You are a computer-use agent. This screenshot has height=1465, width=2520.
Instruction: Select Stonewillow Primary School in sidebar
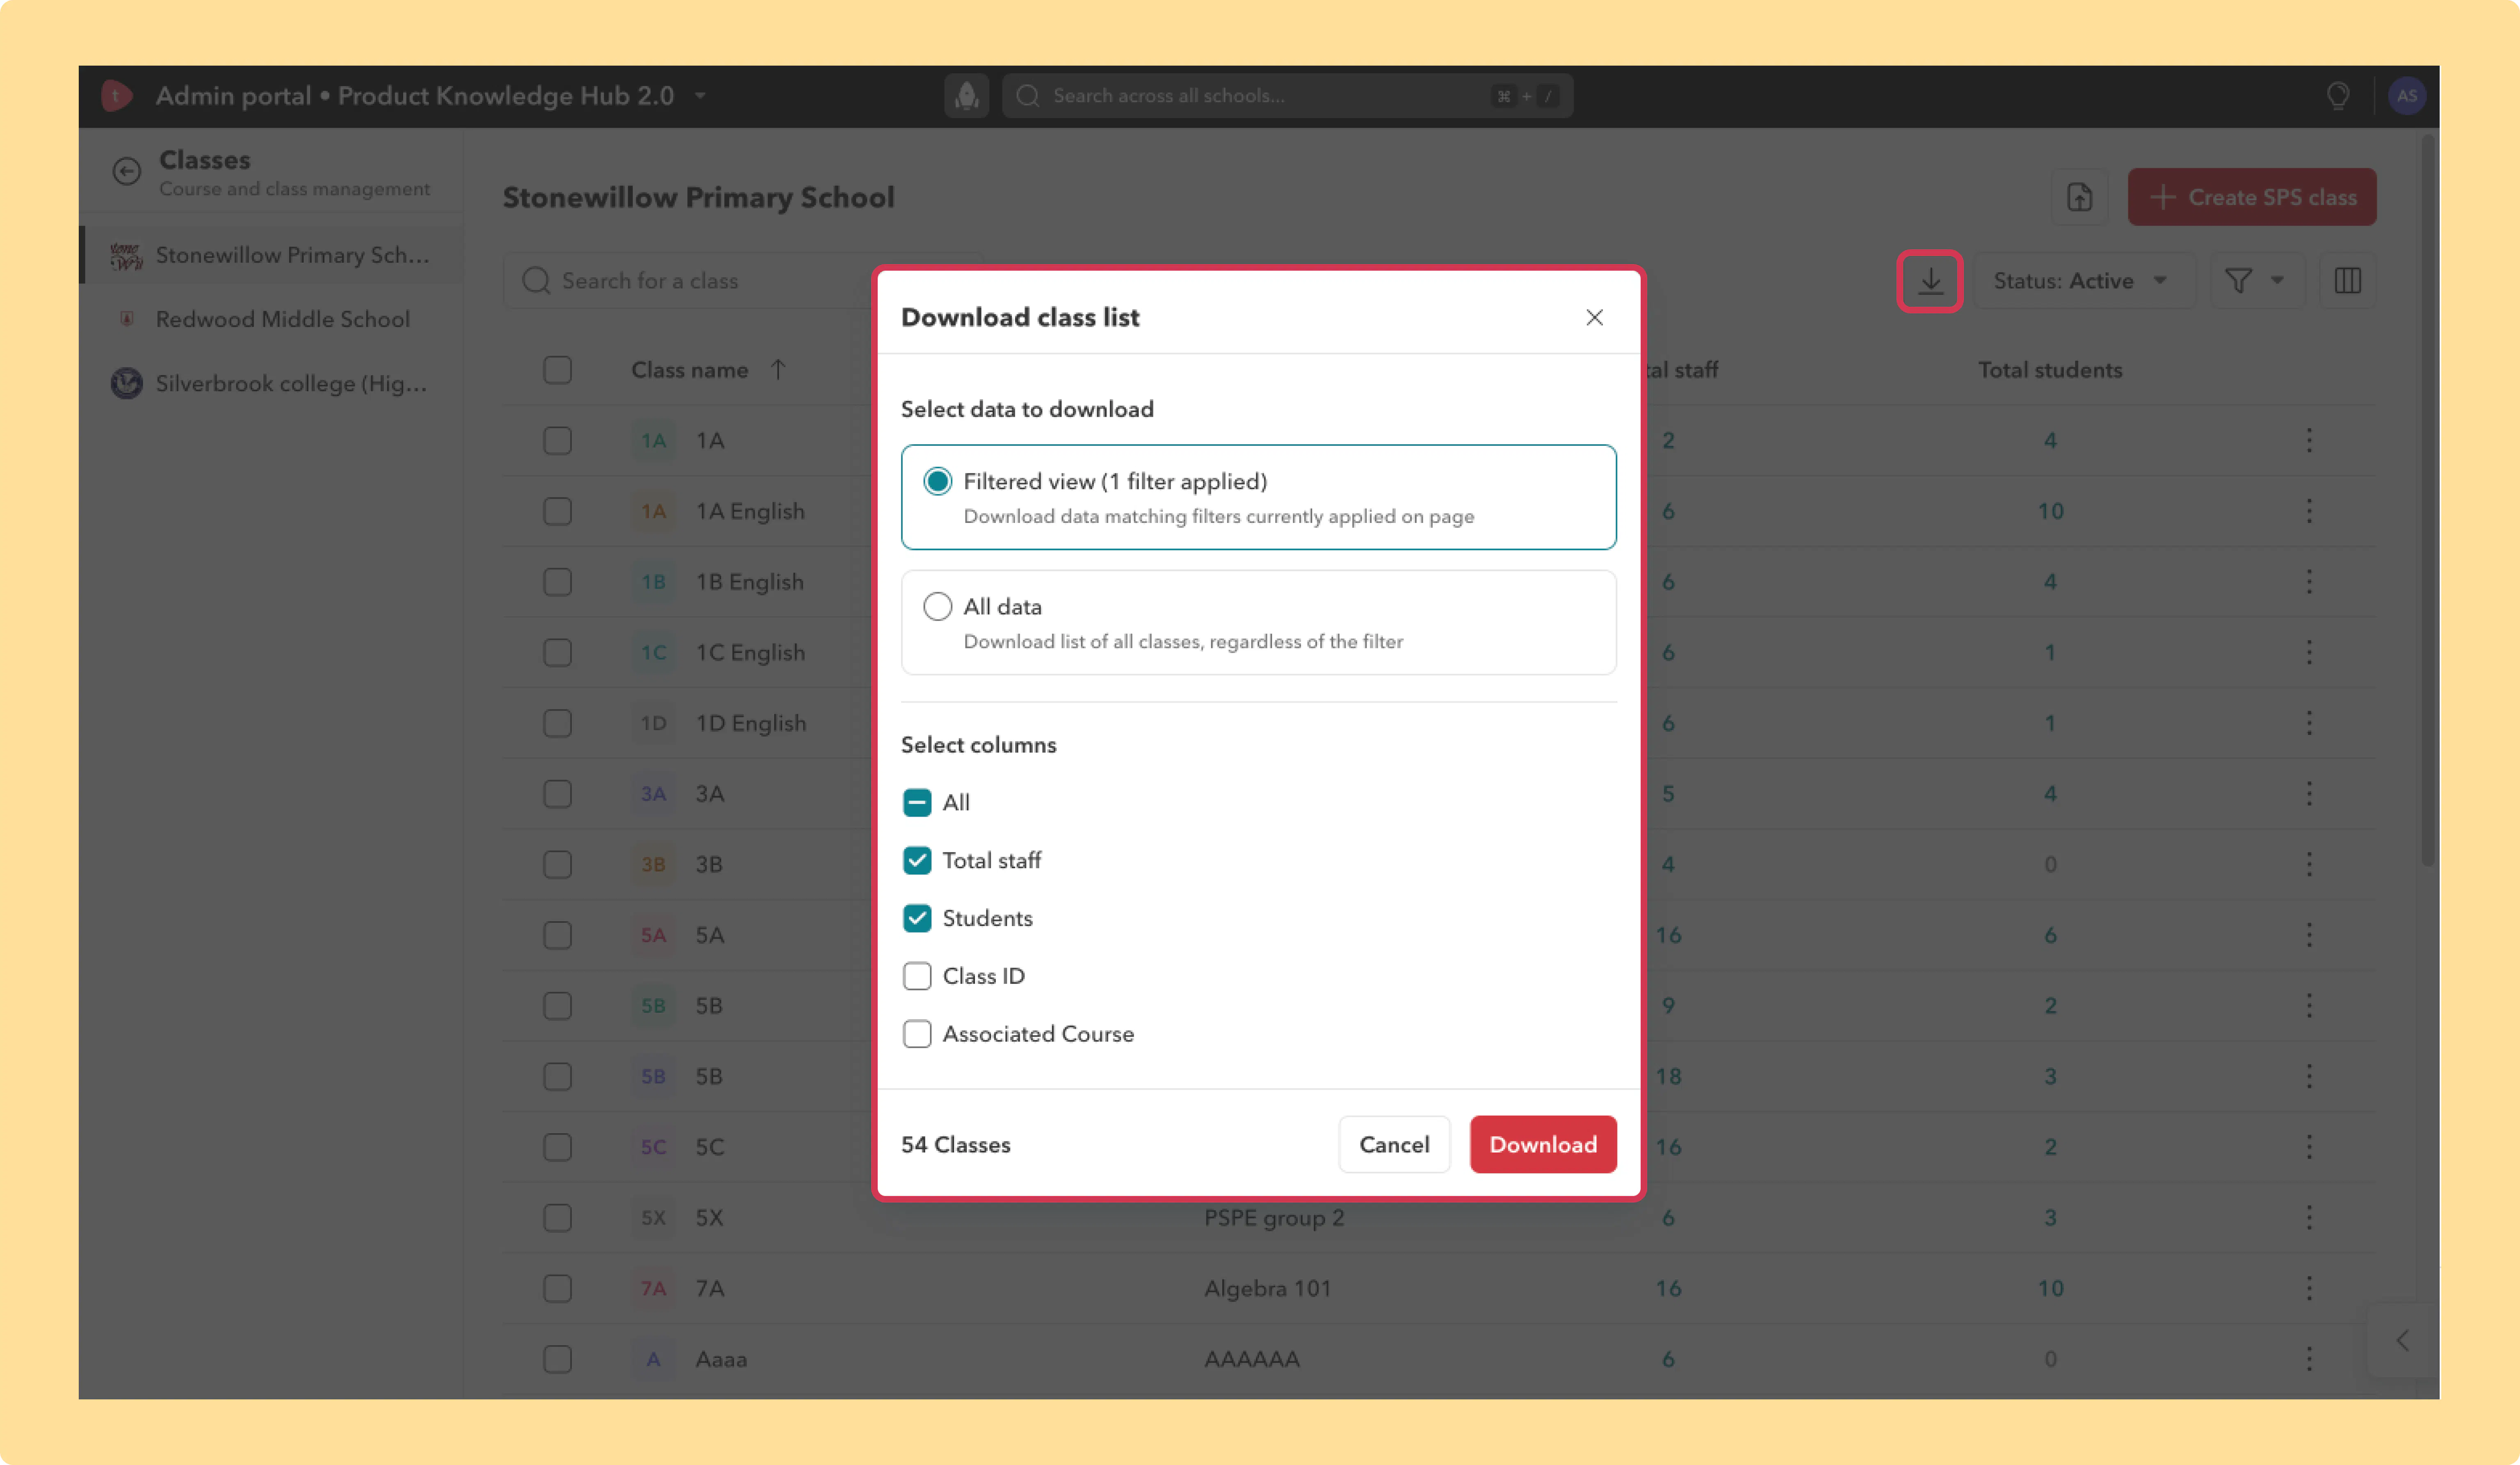271,256
